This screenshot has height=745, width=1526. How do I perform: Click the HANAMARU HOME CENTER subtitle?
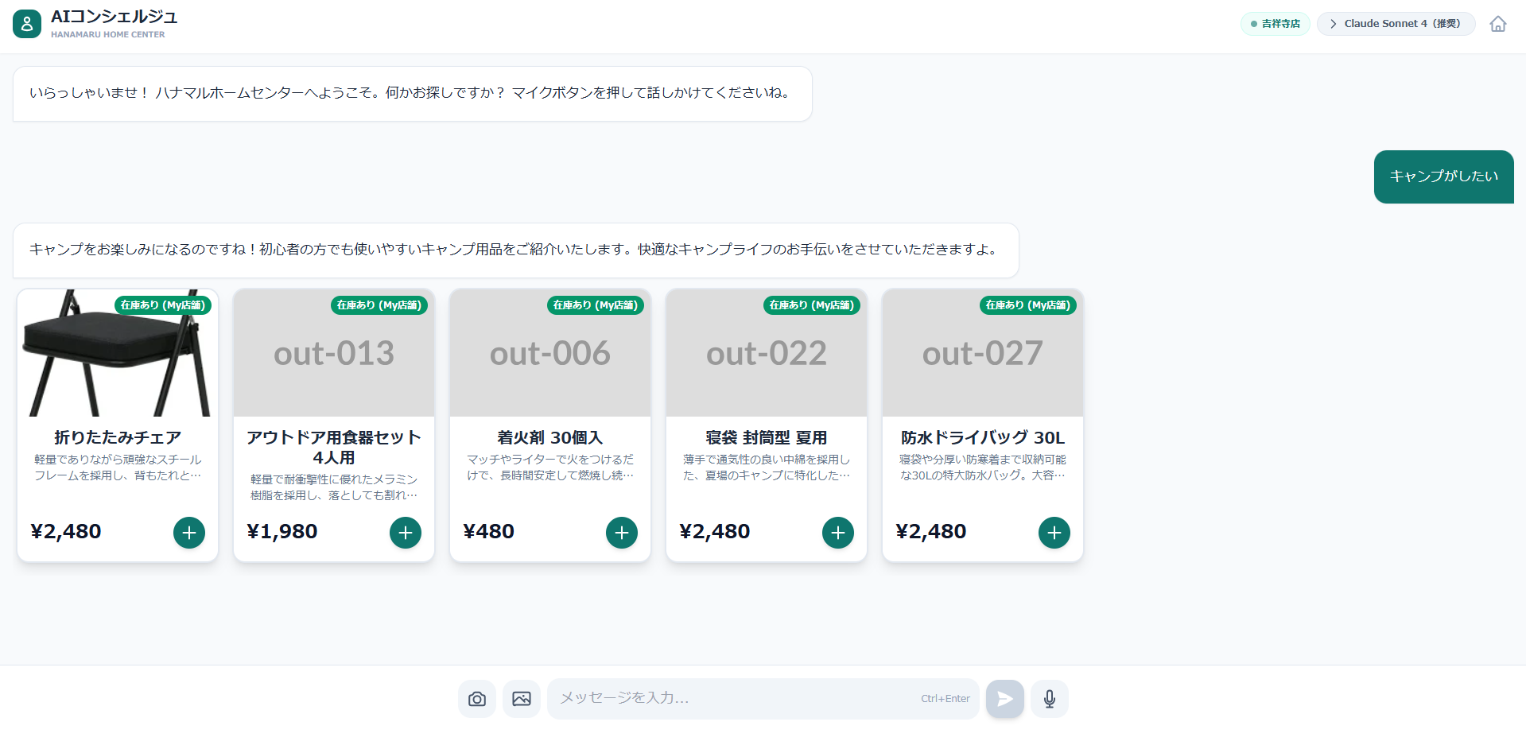(108, 34)
